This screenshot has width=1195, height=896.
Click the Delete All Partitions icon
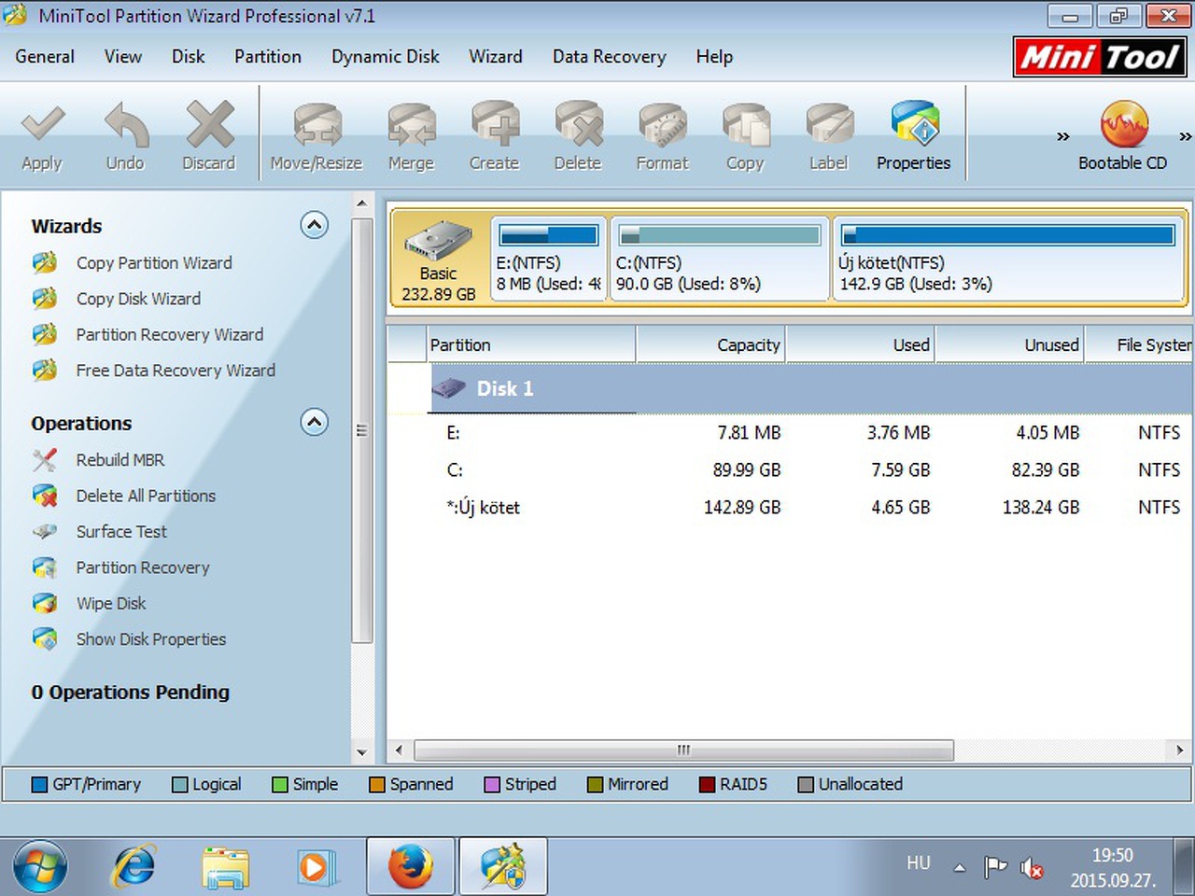tap(45, 496)
